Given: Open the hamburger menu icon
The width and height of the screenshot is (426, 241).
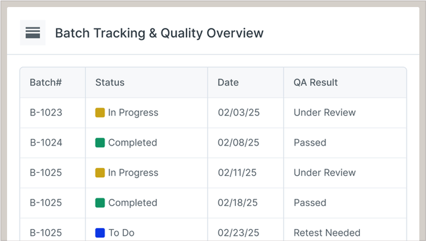Looking at the screenshot, I should point(33,33).
